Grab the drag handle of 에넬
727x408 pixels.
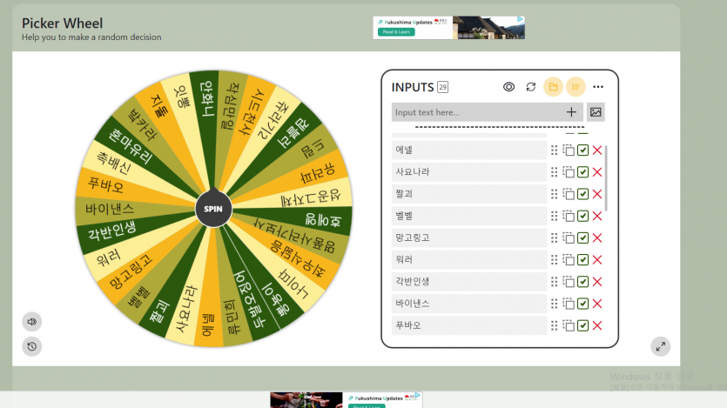pyautogui.click(x=554, y=150)
